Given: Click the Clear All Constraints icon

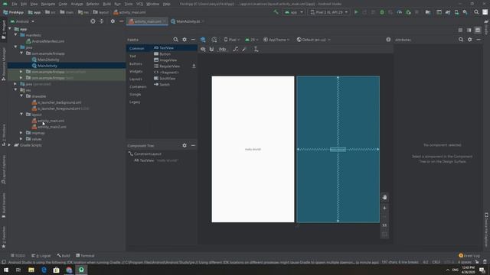Looking at the screenshot, I should point(236,49).
